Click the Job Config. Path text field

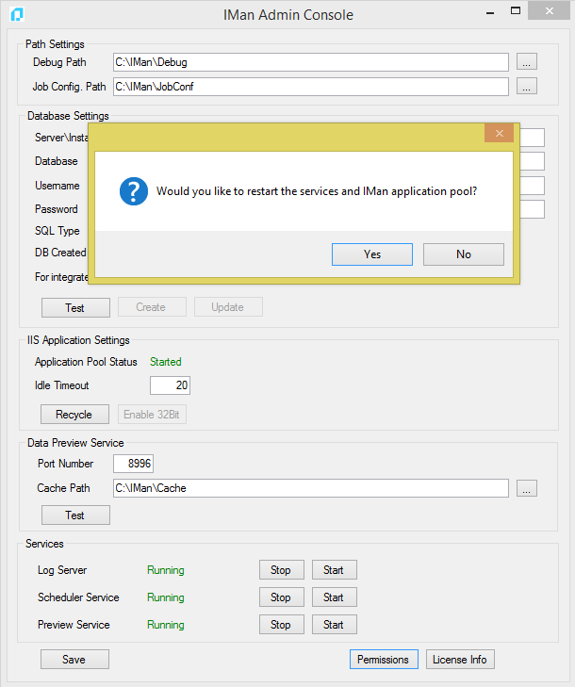[x=310, y=87]
